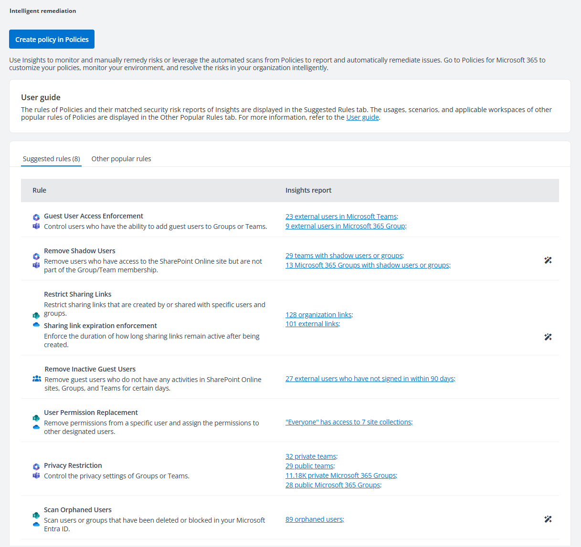Click magic wand icon for Restrict Sharing Links
The height and width of the screenshot is (547, 581).
548,337
